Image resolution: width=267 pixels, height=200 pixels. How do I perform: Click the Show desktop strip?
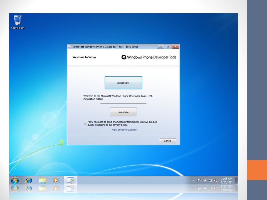[x=236, y=180]
